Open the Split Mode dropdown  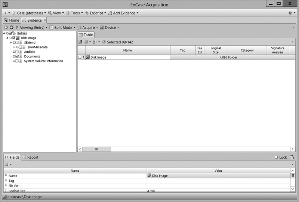[62, 27]
